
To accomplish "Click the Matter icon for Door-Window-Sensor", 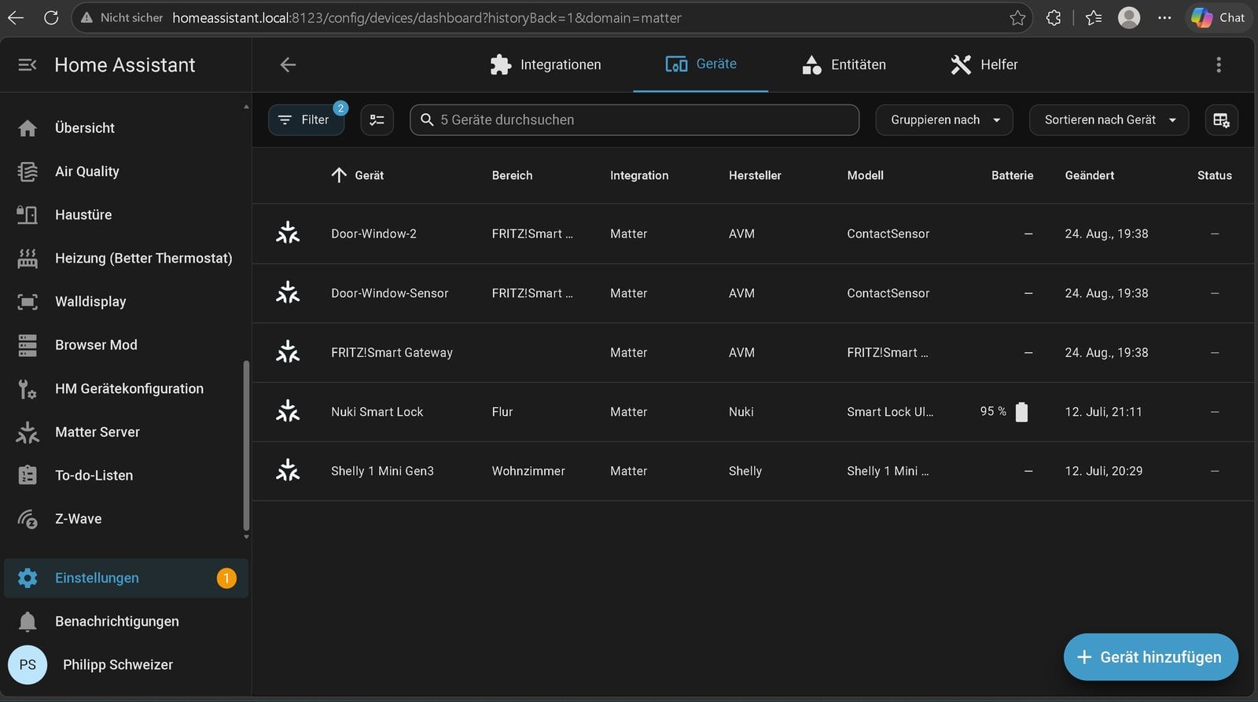I will [288, 293].
